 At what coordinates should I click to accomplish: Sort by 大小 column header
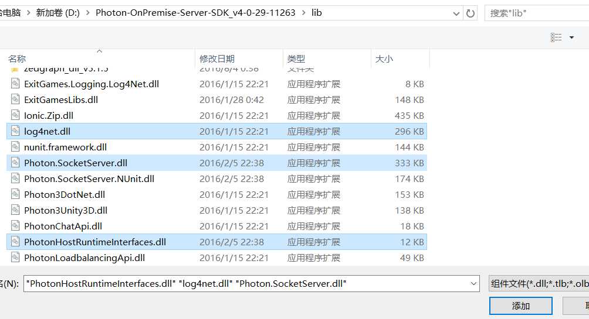click(x=384, y=59)
